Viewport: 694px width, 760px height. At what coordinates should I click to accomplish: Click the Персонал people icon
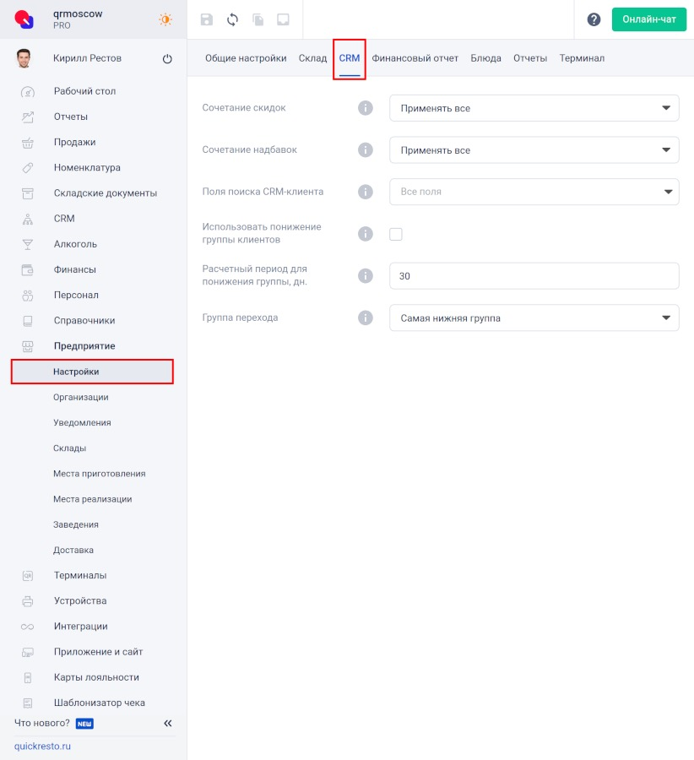click(x=28, y=296)
